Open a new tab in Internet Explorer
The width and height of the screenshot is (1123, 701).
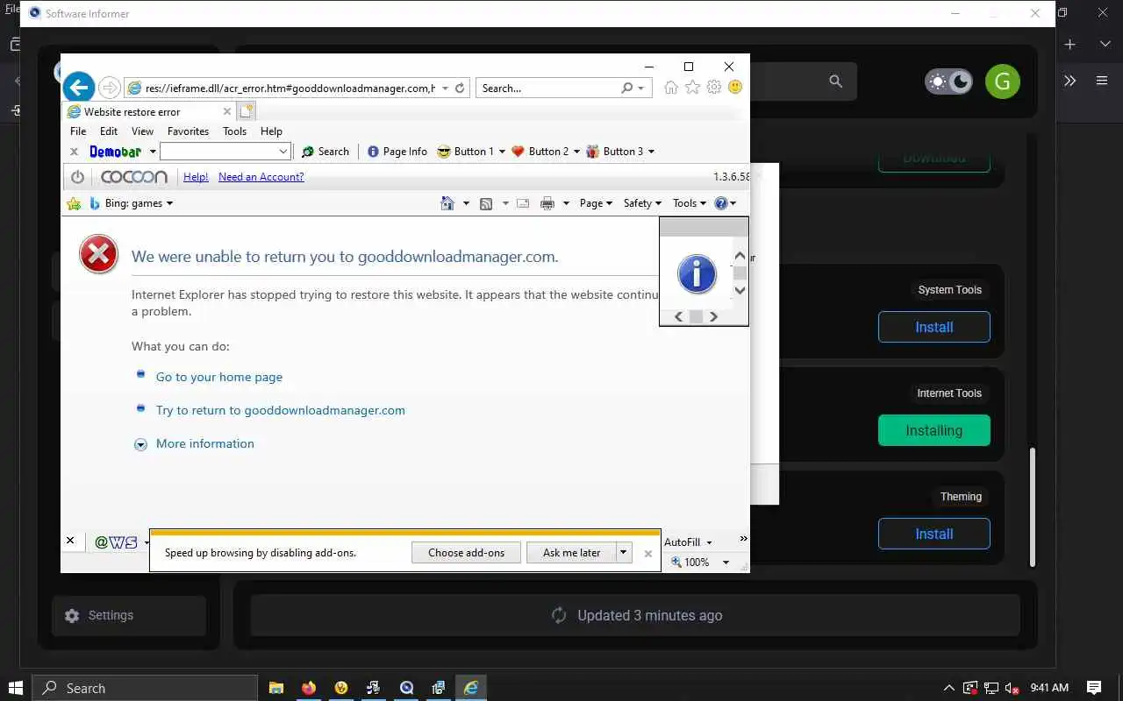(247, 111)
